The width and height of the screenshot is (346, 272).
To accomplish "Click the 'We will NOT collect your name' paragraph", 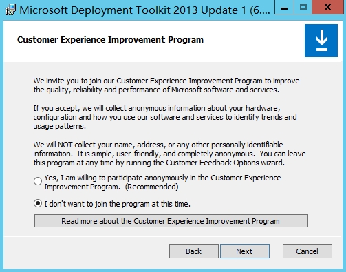I will coord(169,154).
